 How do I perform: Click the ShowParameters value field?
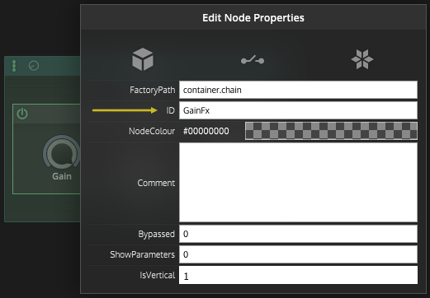(x=298, y=254)
